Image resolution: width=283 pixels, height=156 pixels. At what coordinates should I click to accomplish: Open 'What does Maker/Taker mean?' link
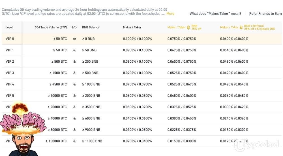[x=215, y=14]
